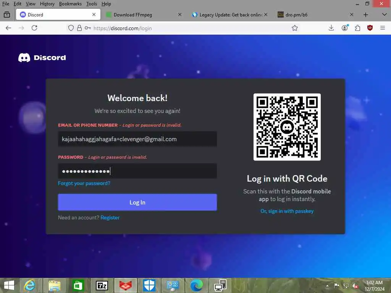Open the blue shield taskbar icon

coord(149,285)
